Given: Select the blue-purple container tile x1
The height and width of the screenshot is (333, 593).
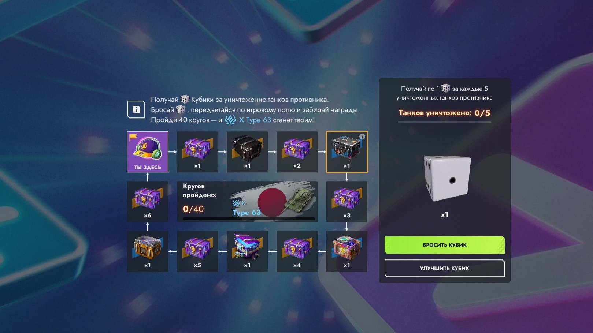Looking at the screenshot, I should [247, 251].
